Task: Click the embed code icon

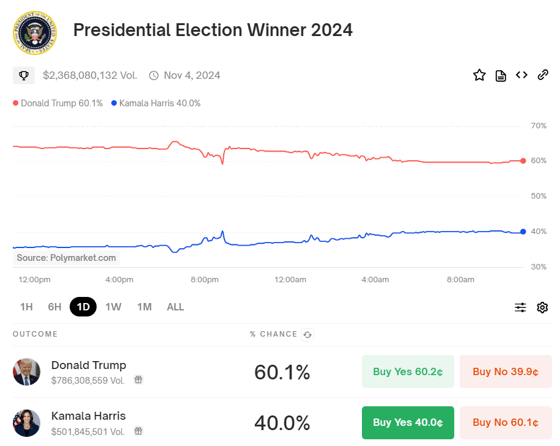Action: coord(521,75)
